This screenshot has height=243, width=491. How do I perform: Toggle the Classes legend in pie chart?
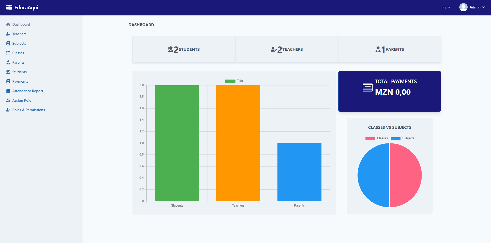[377, 138]
